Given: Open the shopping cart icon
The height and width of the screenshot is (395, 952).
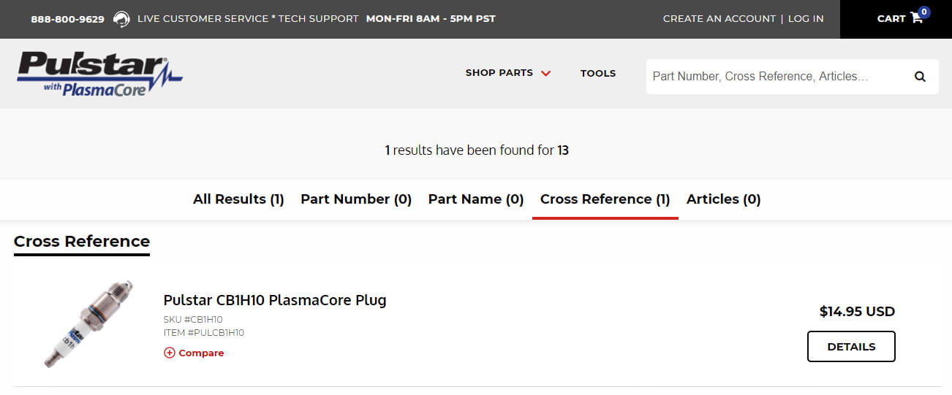Looking at the screenshot, I should pyautogui.click(x=917, y=18).
